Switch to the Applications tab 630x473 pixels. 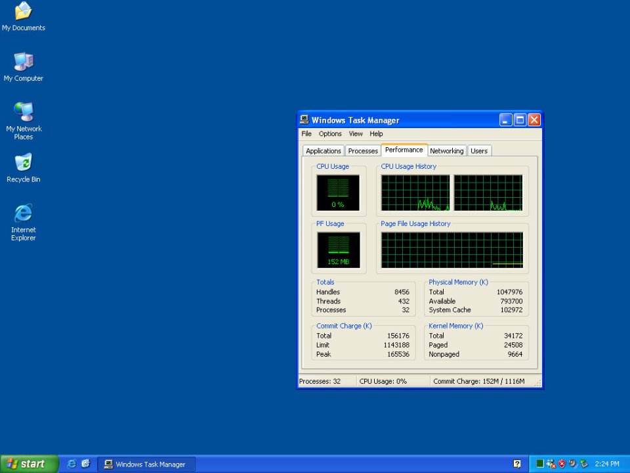(324, 151)
